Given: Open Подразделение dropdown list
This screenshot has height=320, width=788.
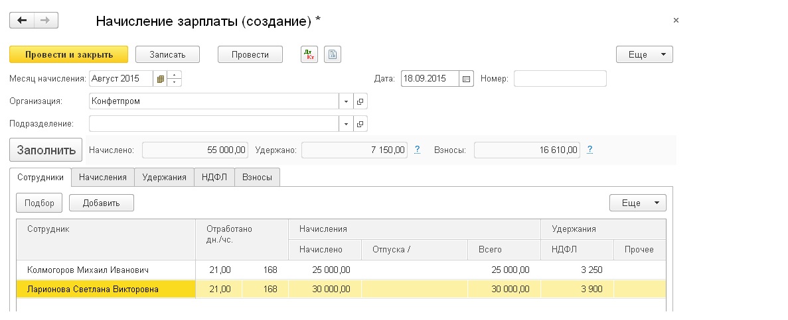Looking at the screenshot, I should (347, 123).
